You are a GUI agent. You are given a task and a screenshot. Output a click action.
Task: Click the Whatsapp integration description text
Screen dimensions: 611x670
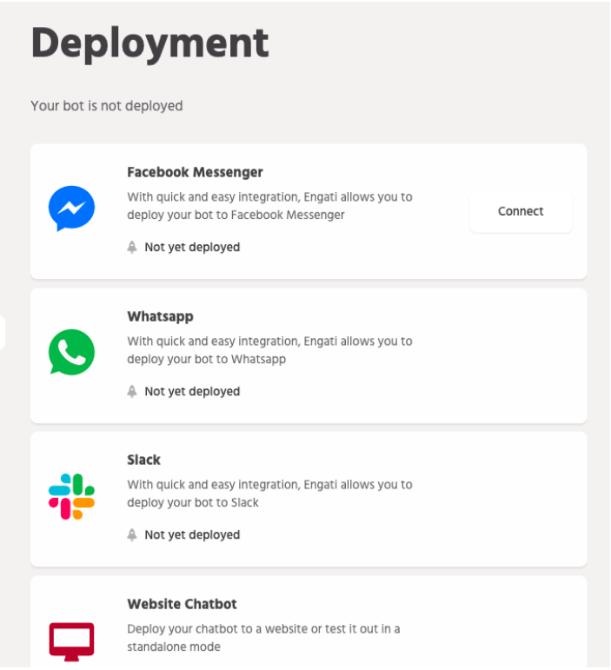coord(269,350)
